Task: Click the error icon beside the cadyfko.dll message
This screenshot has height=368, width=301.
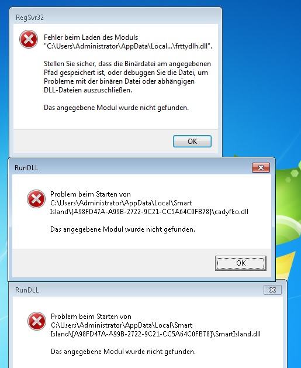Action: click(36, 199)
